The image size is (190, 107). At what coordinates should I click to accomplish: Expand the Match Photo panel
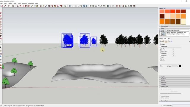point(174,101)
